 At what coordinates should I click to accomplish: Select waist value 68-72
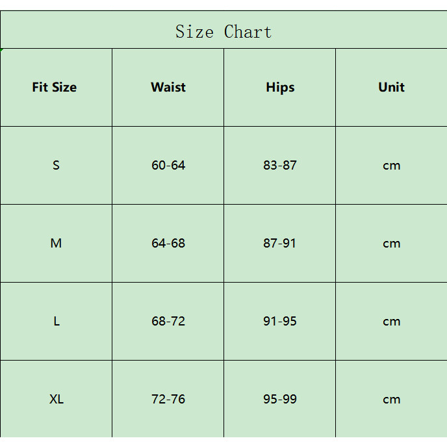click(x=168, y=321)
